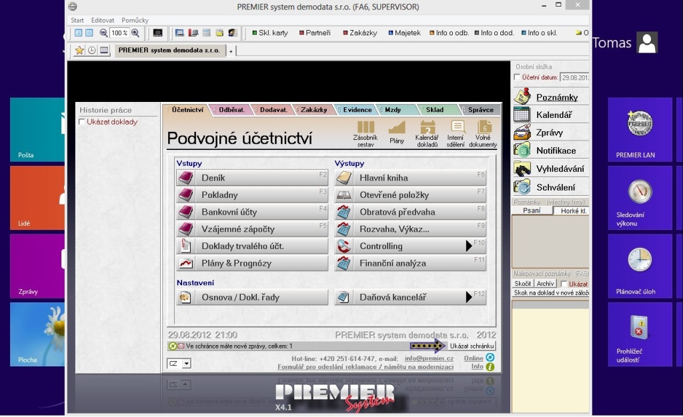The height and width of the screenshot is (417, 683).
Task: Click the Schválení folder icon
Action: 522,187
